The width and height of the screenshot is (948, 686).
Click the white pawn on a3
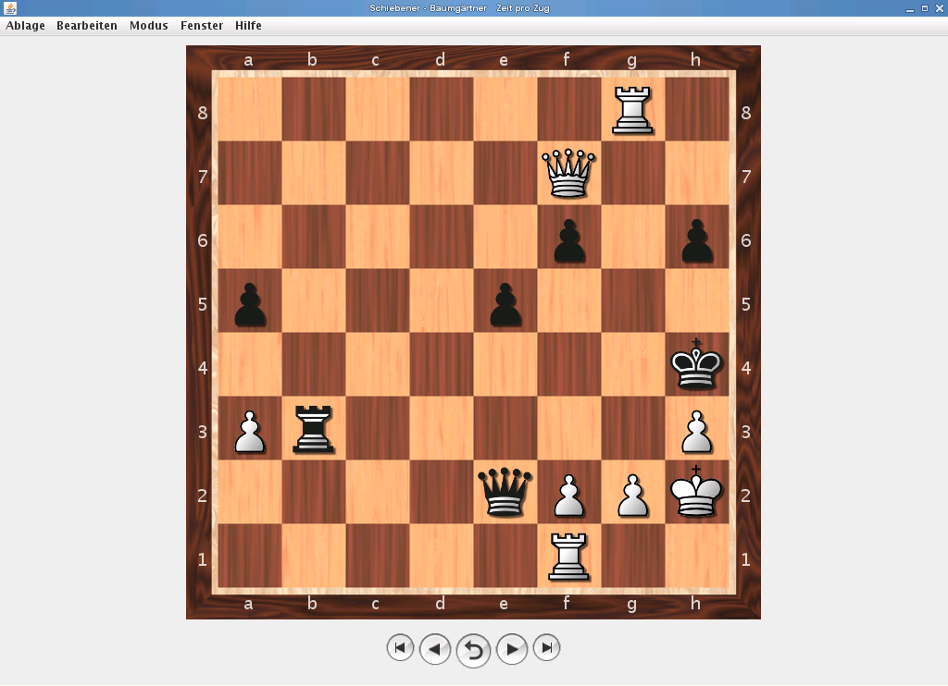point(248,430)
